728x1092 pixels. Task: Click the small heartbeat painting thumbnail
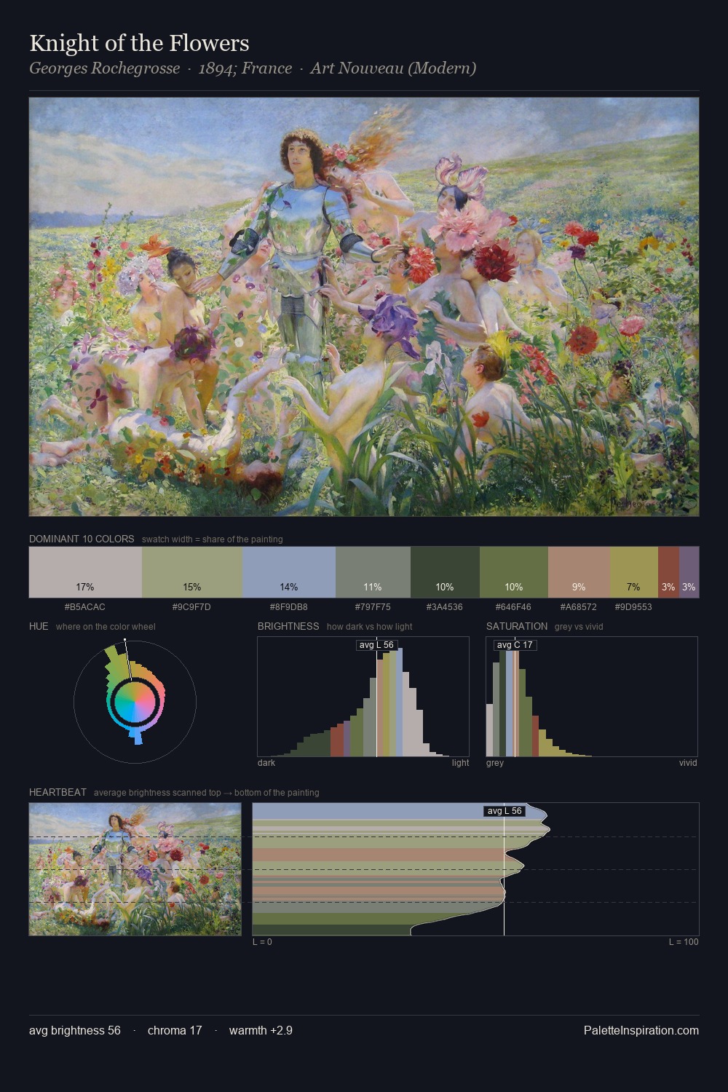[135, 869]
